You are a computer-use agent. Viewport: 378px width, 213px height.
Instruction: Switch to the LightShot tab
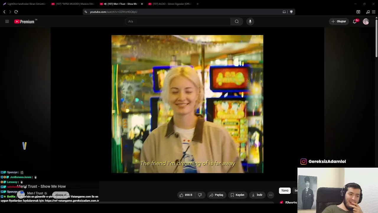(25, 4)
